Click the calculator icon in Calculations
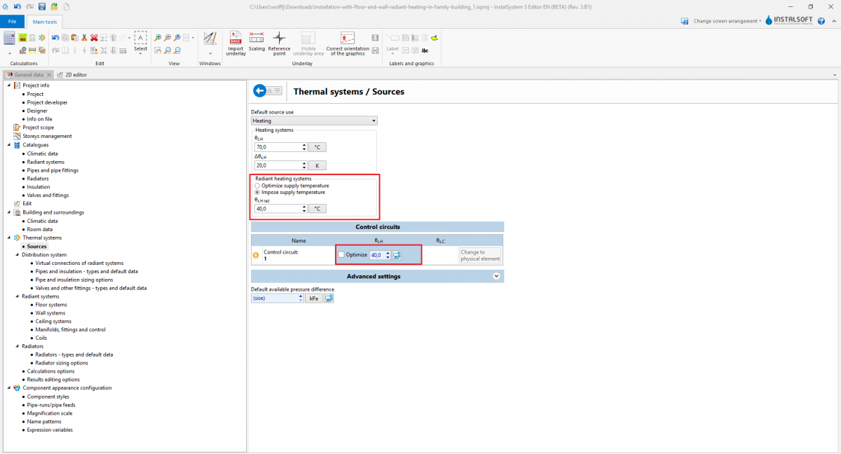 [x=10, y=38]
